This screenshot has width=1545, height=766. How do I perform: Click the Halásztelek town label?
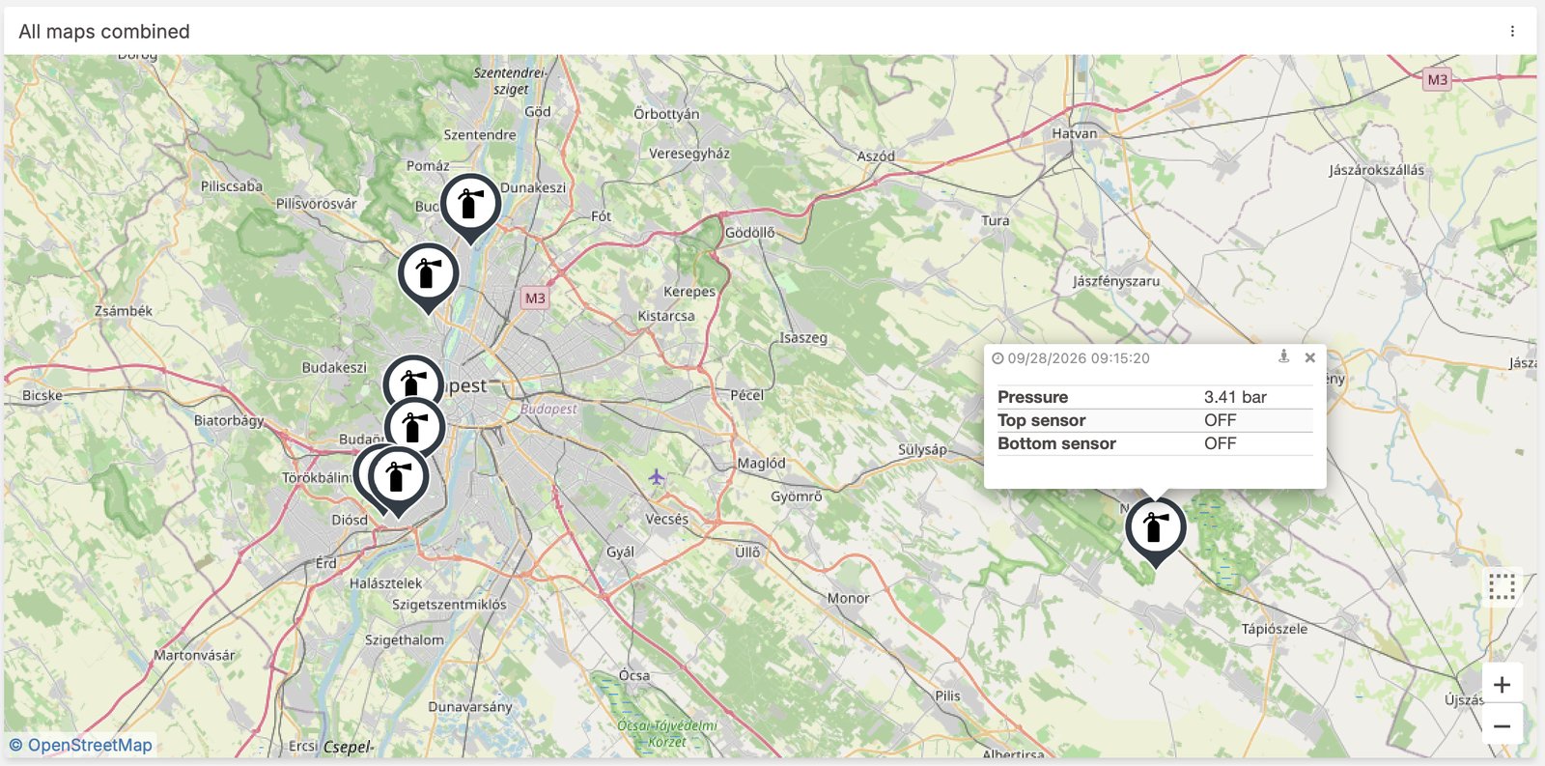386,583
